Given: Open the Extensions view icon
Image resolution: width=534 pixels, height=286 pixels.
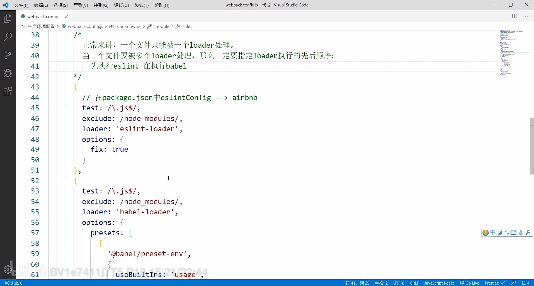Looking at the screenshot, I should 8,91.
